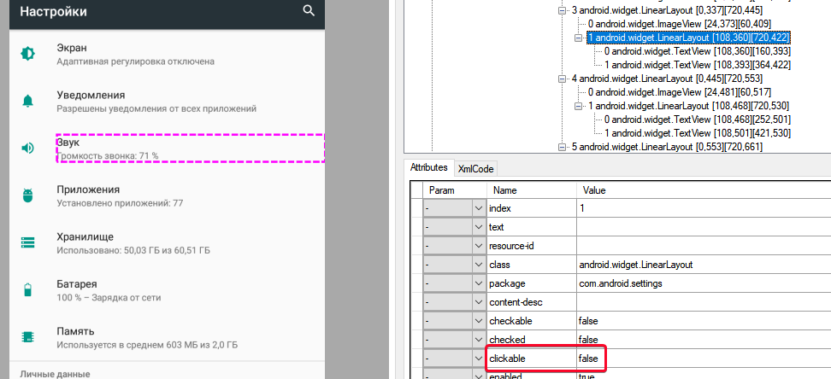Select the false value of clickable
The width and height of the screenshot is (831, 379).
coord(704,359)
